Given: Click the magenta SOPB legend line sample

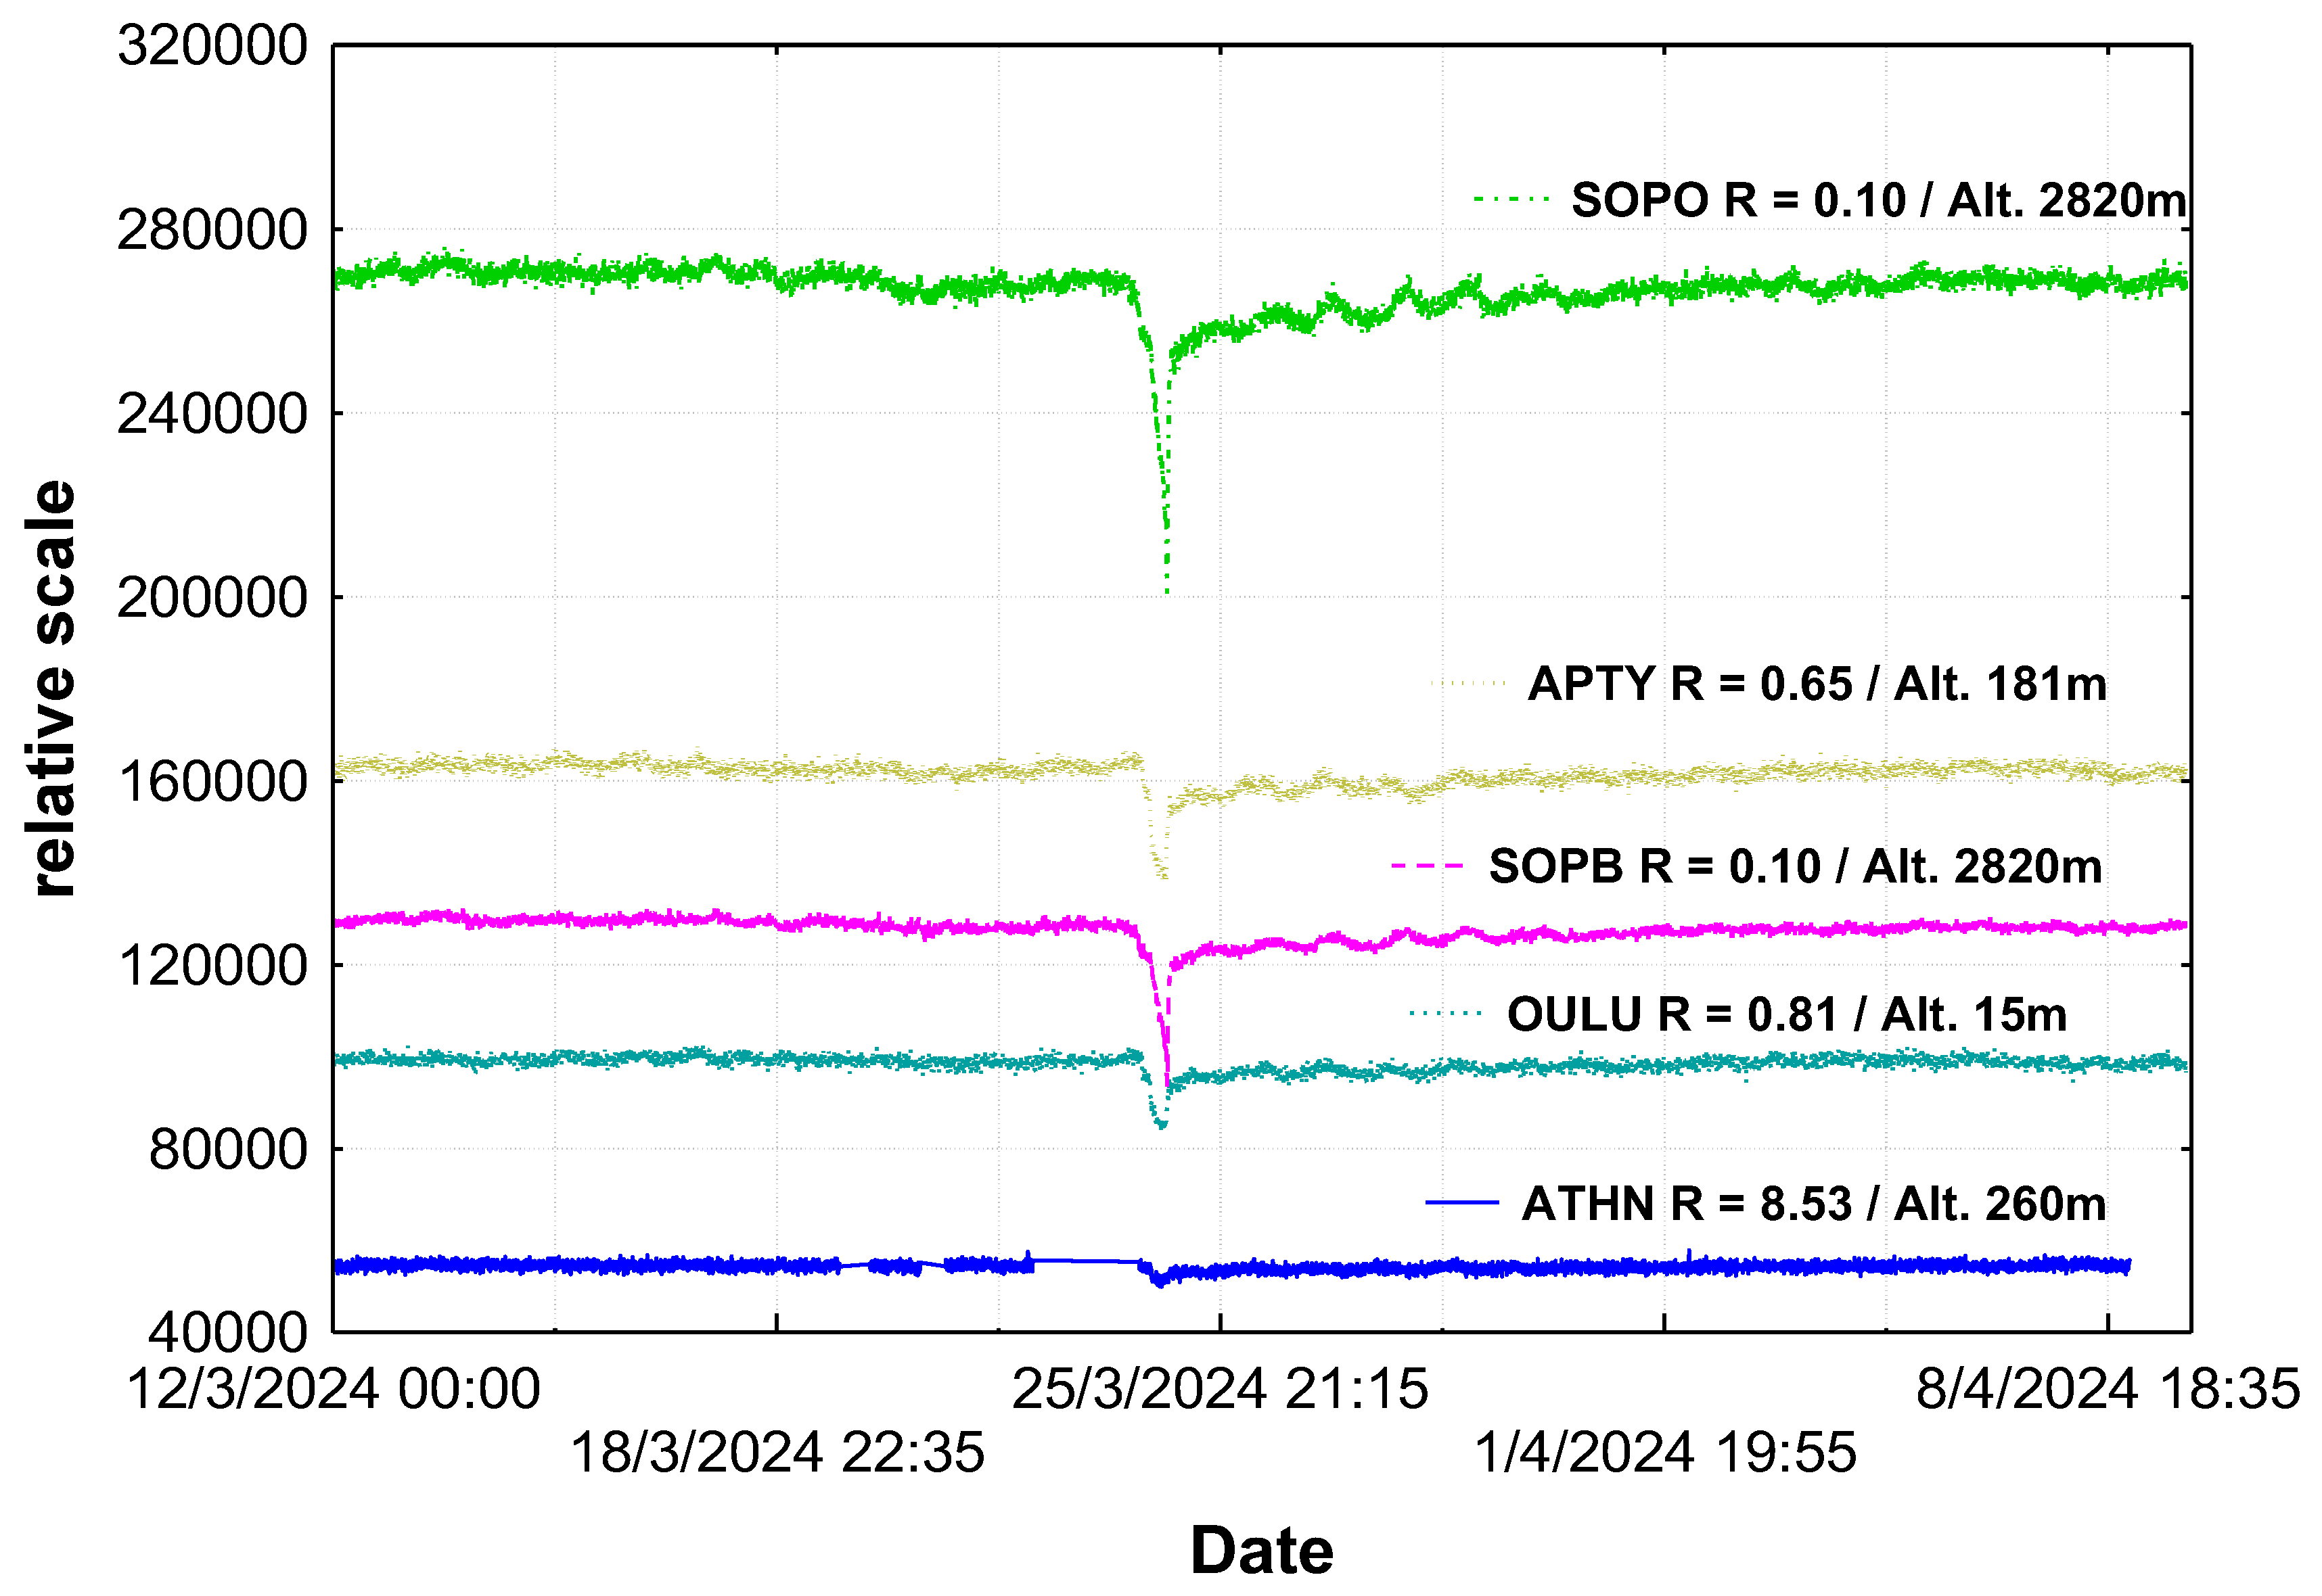Looking at the screenshot, I should (1428, 866).
